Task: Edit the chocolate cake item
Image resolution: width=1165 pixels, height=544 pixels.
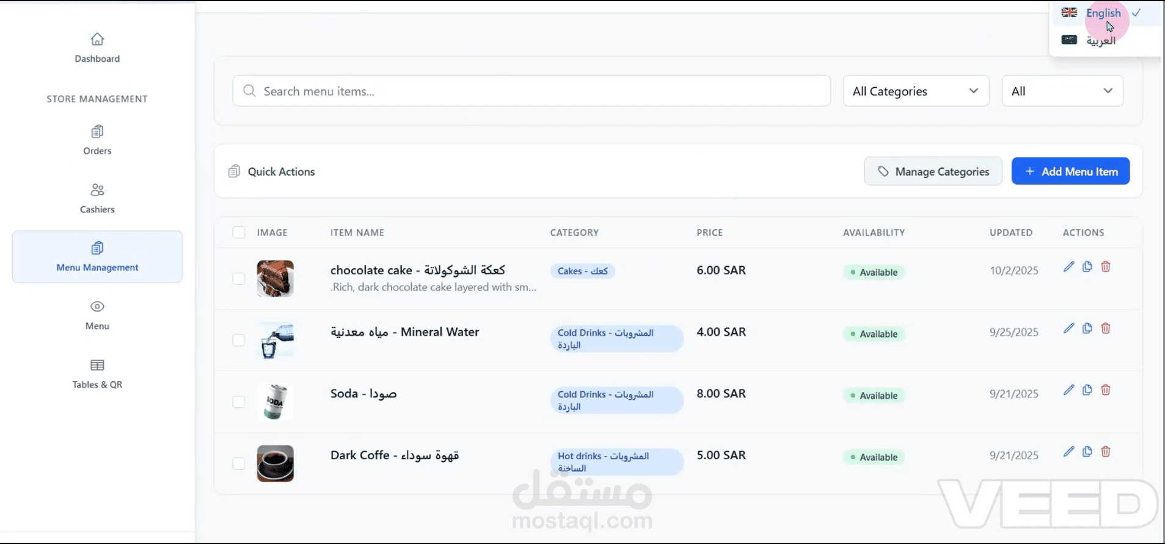Action: [x=1068, y=267]
